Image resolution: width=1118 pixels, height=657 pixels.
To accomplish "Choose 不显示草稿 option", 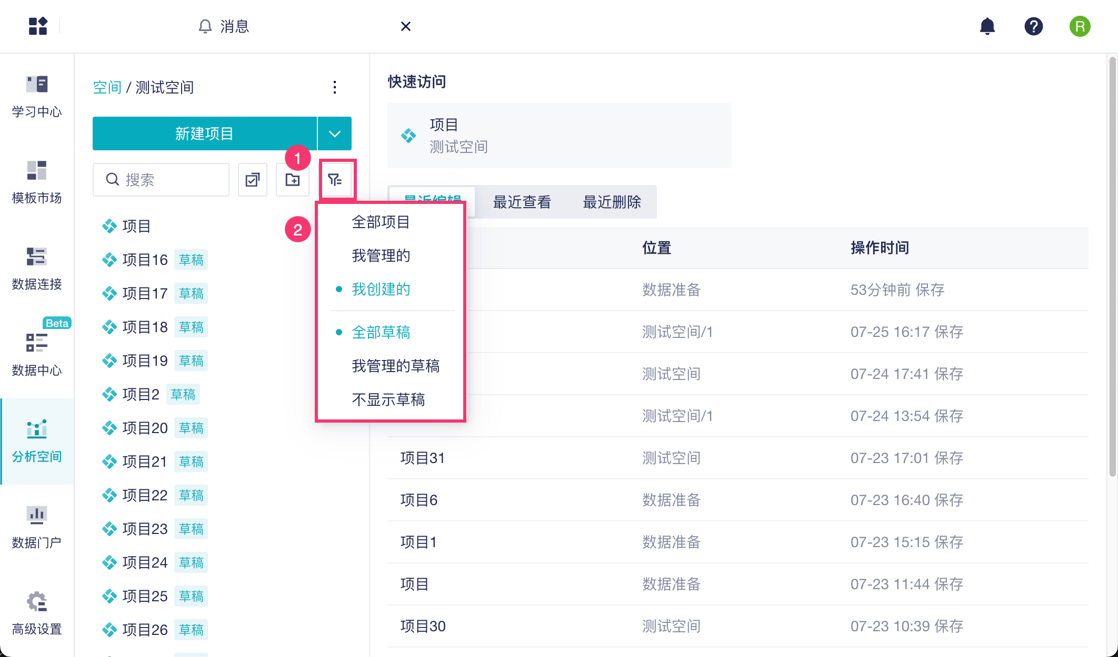I will [388, 399].
